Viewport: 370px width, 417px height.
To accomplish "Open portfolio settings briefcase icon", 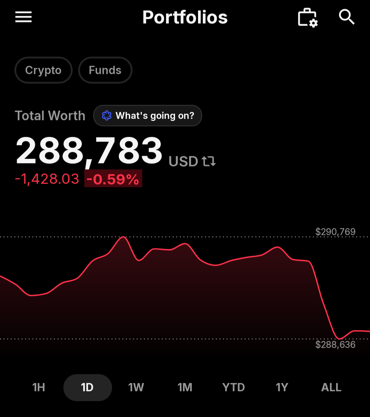I will click(x=308, y=17).
